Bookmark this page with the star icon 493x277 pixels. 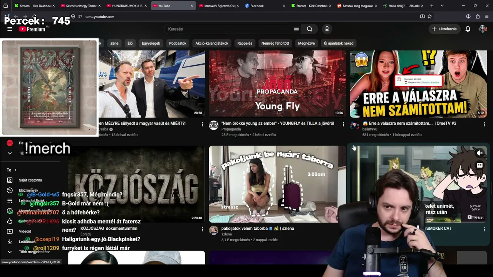tap(430, 17)
